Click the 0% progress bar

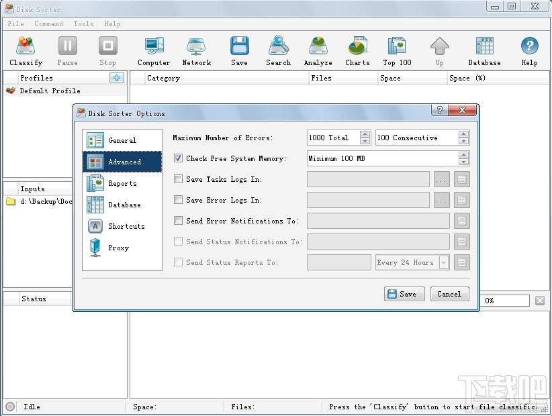pyautogui.click(x=504, y=301)
